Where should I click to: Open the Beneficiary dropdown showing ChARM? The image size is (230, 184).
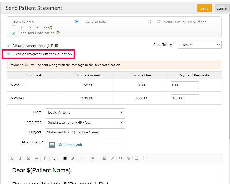pos(199,45)
